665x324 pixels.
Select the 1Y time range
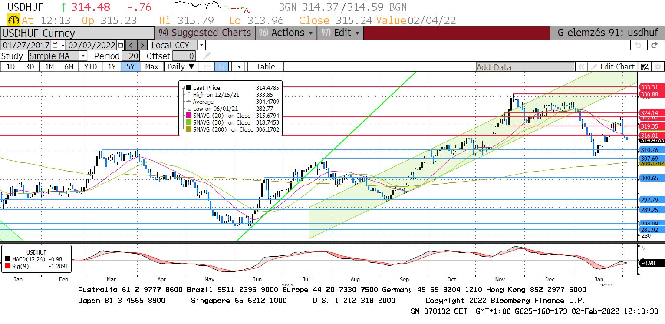112,67
